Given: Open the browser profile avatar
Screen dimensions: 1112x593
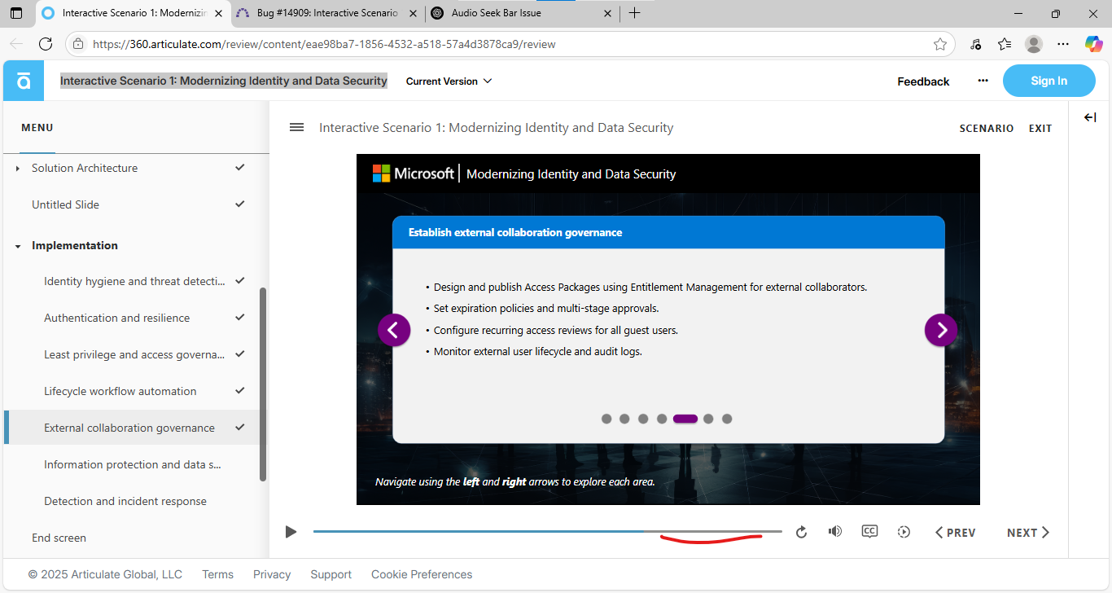Looking at the screenshot, I should click(1034, 44).
